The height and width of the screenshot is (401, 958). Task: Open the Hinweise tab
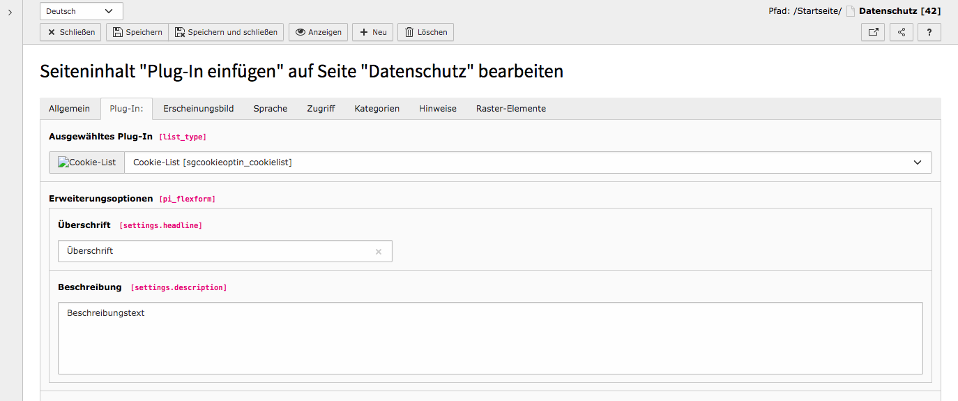[x=438, y=109]
